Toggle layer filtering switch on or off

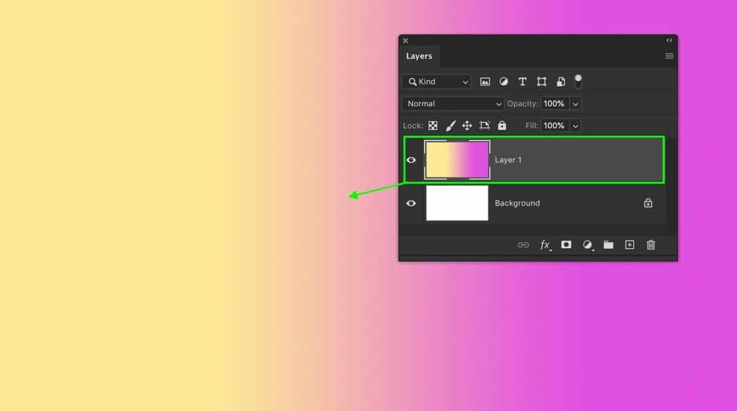578,81
